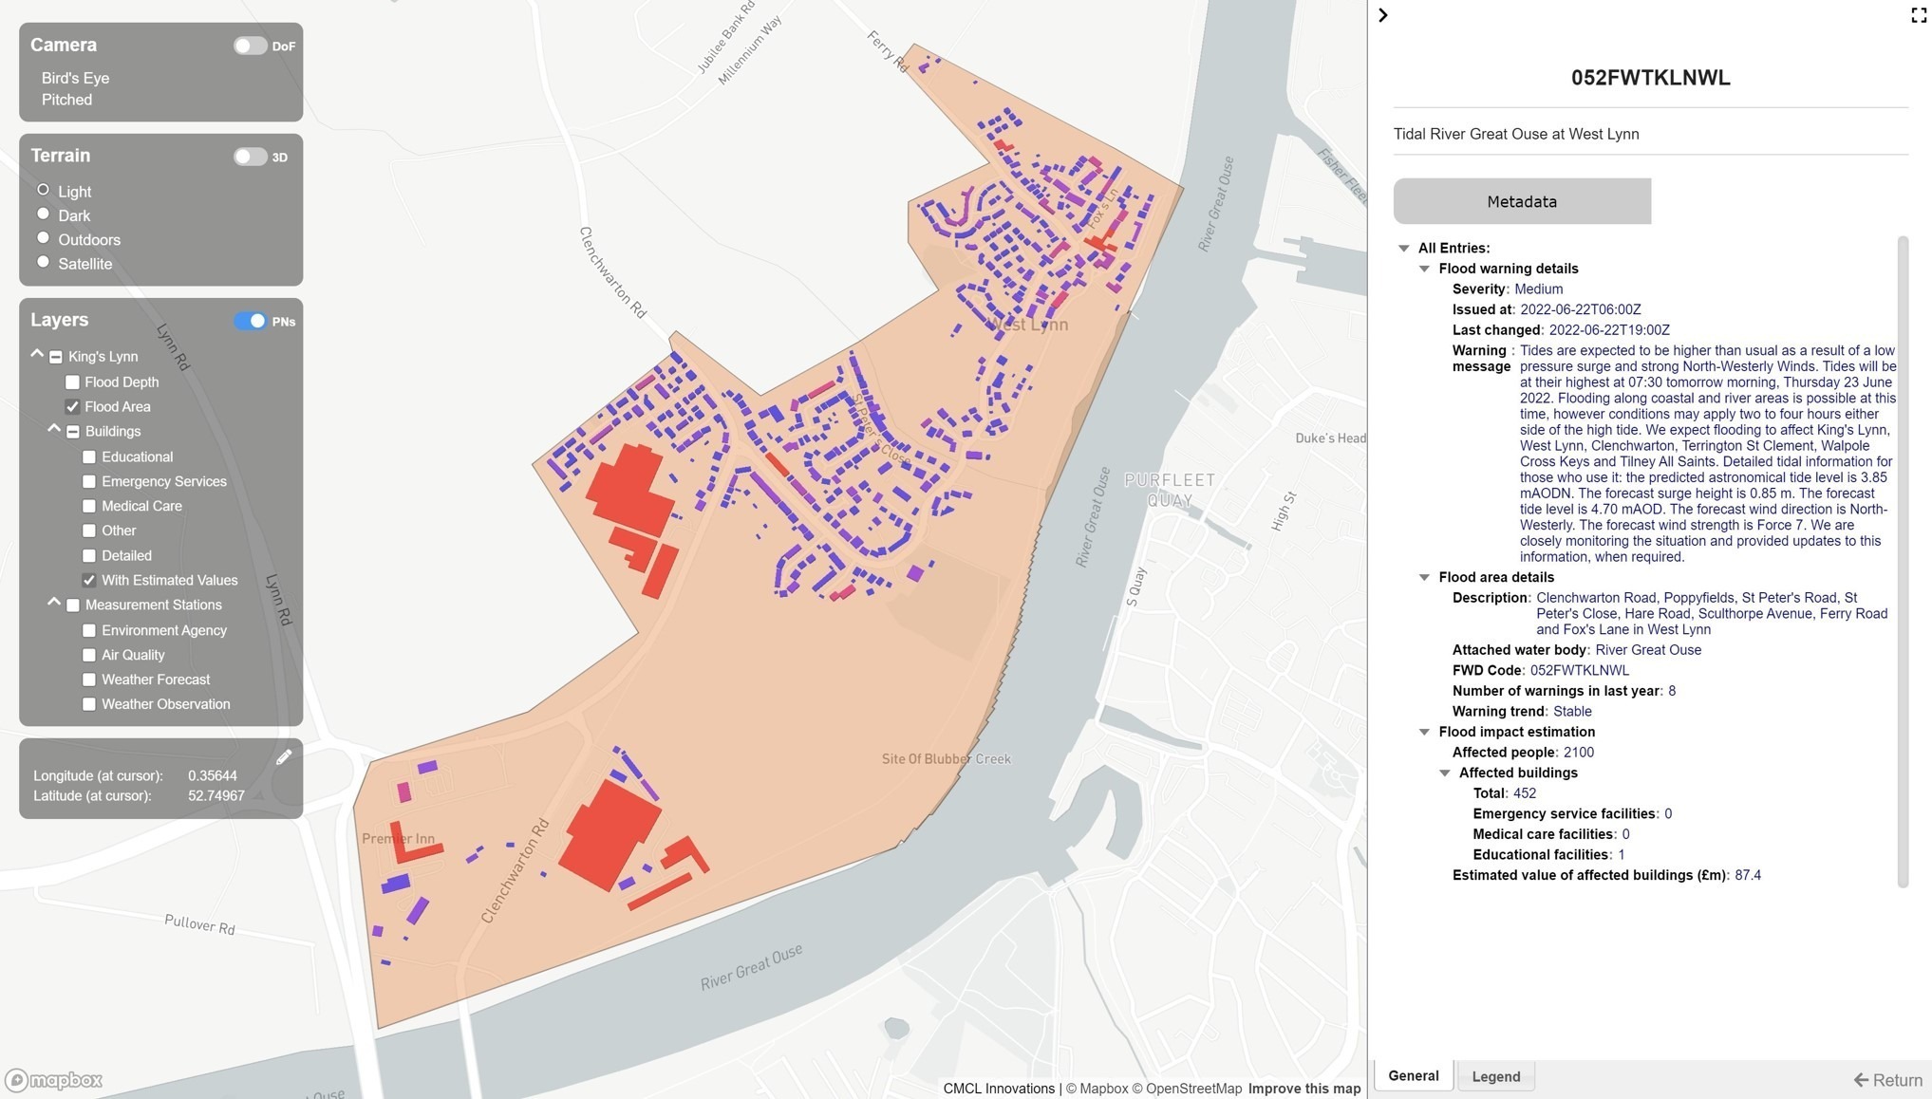Collapse Flood warning details section
This screenshot has height=1099, width=1932.
[x=1425, y=270]
